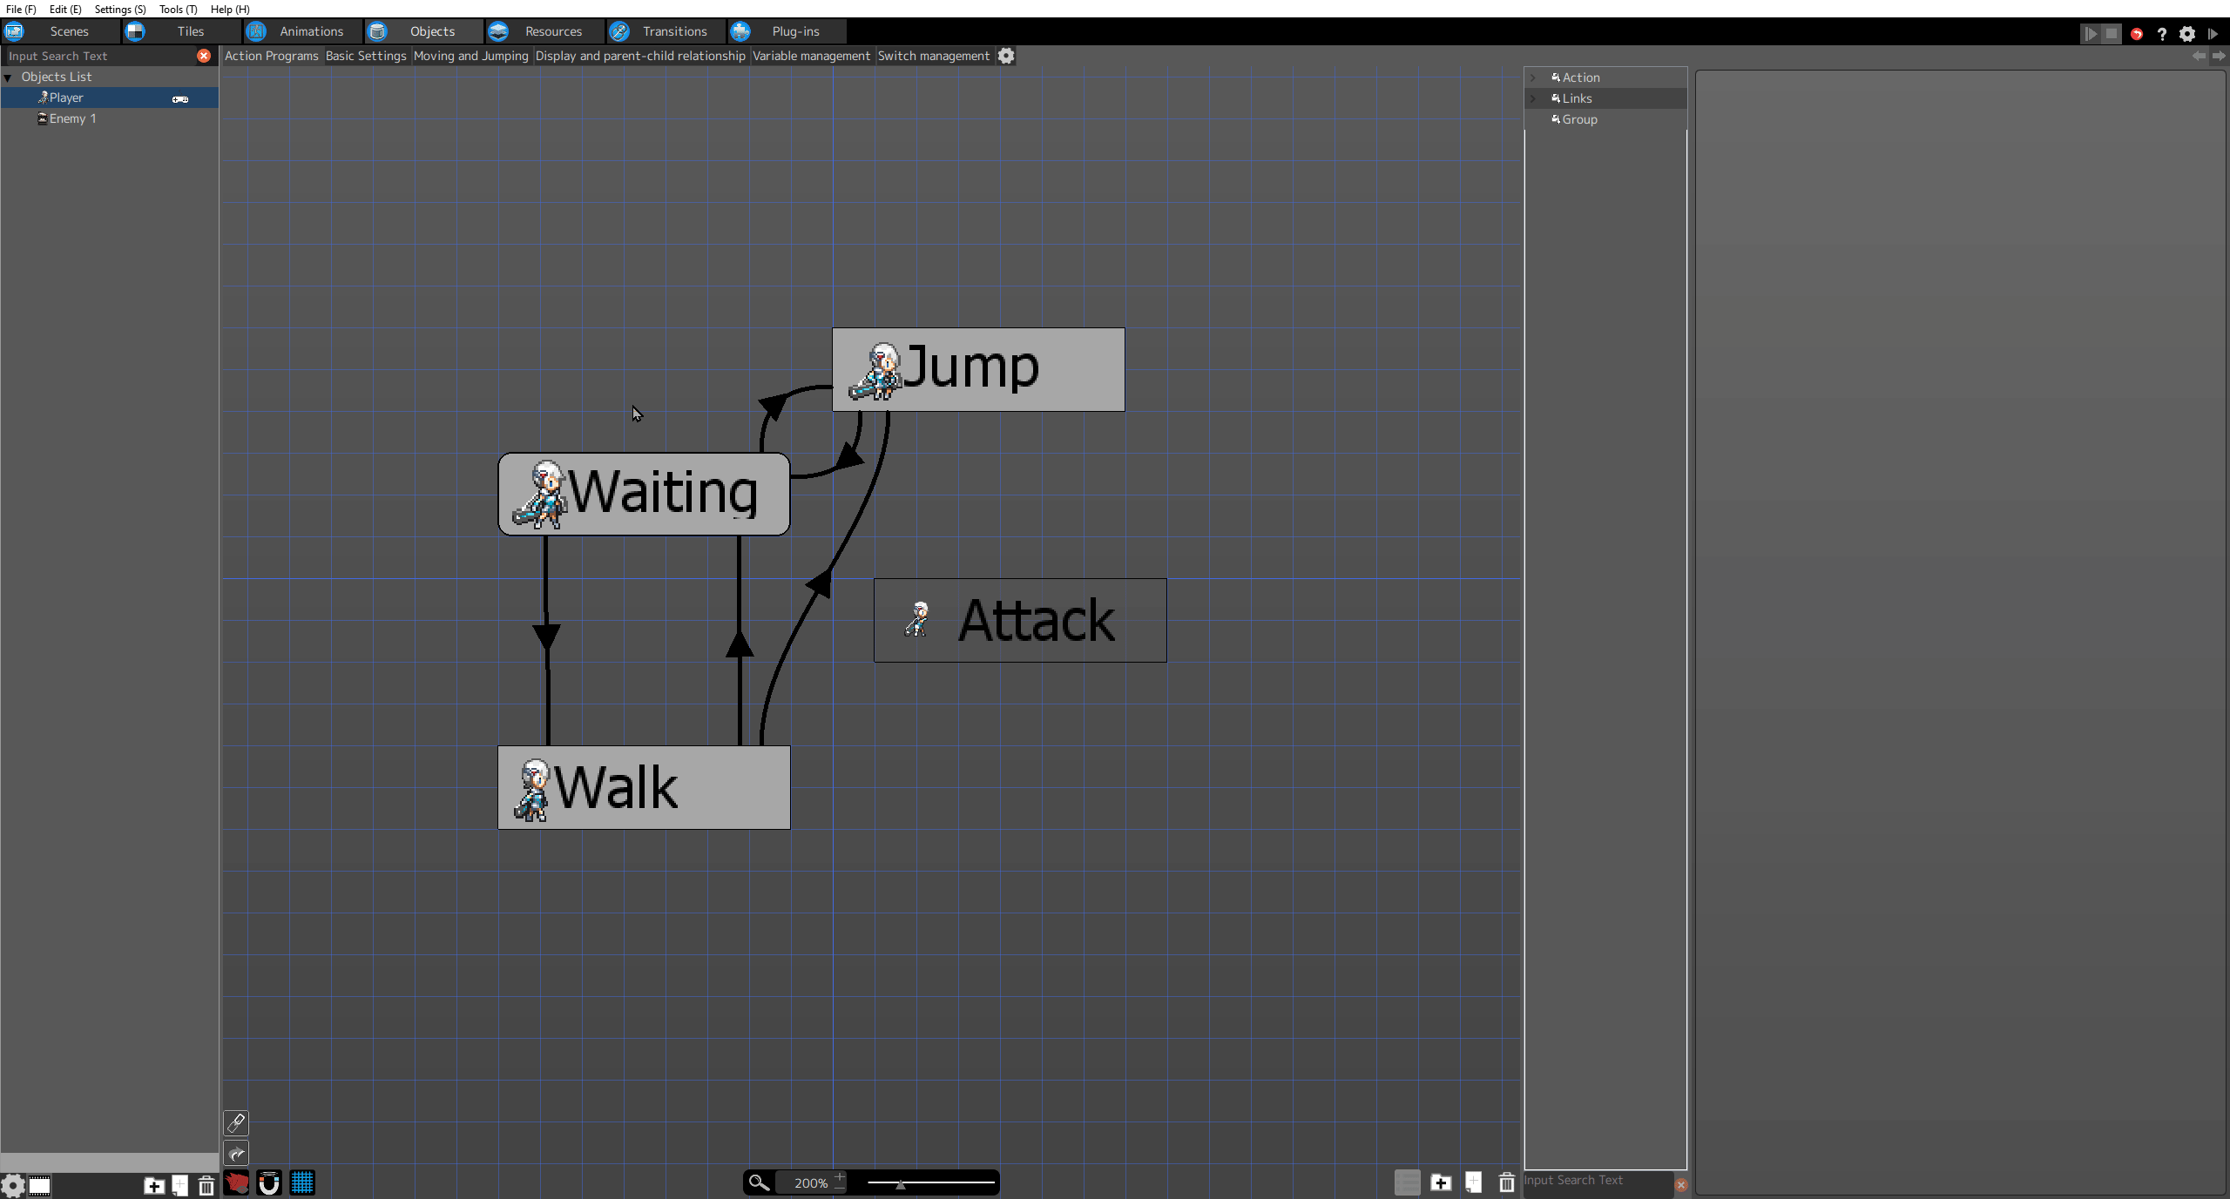Screen dimensions: 2230x1199
Task: Expand the Links tree item
Action: [1534, 98]
